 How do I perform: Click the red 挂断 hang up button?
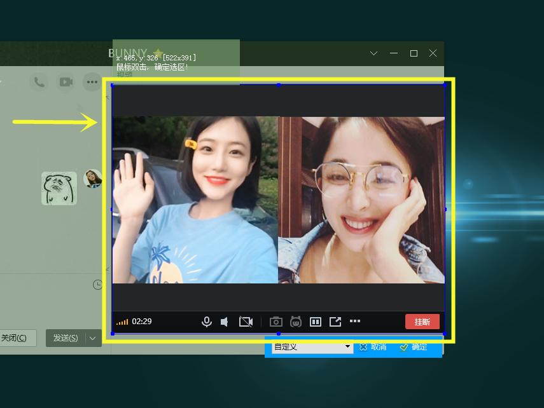point(422,322)
